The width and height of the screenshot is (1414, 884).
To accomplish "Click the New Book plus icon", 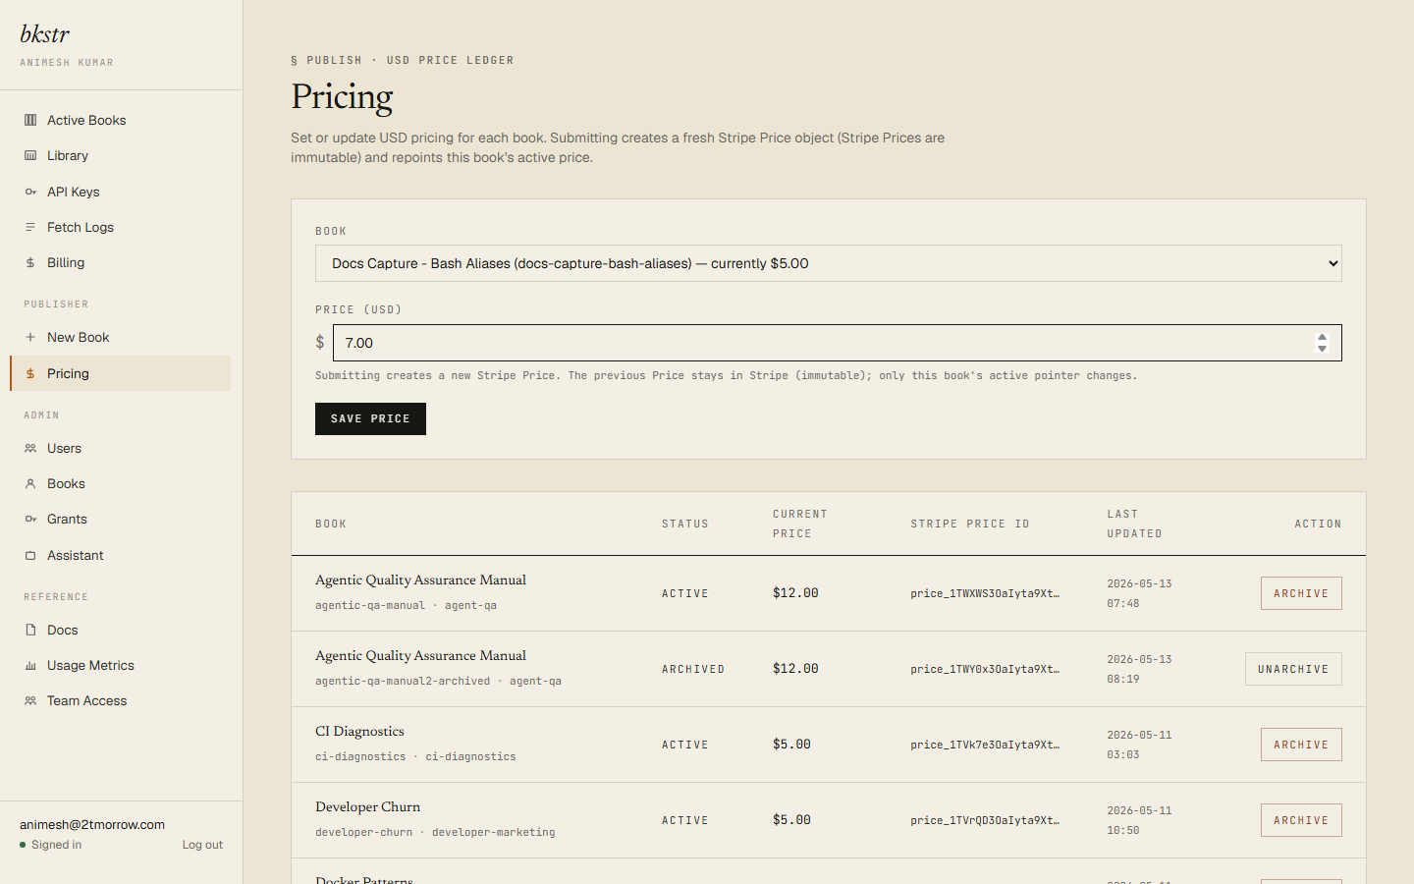I will click(x=30, y=337).
